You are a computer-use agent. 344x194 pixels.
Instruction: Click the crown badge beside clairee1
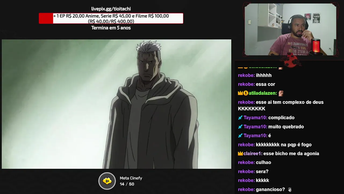[x=241, y=154]
